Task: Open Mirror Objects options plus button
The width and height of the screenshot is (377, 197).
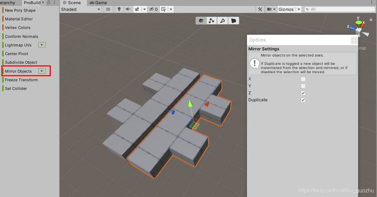Action: (42, 71)
